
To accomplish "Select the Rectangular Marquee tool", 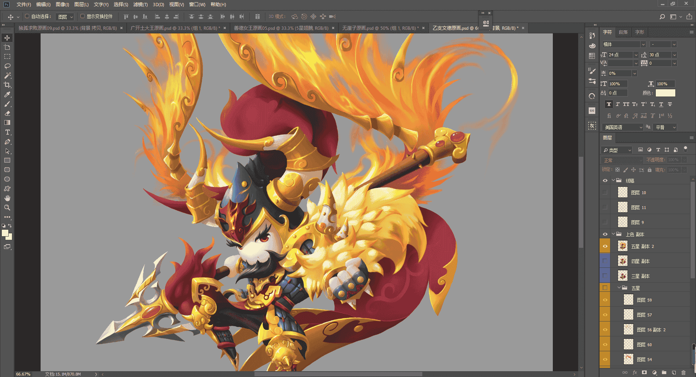I will (7, 57).
